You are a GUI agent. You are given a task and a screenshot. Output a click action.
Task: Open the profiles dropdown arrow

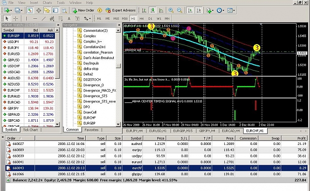pos(21,10)
